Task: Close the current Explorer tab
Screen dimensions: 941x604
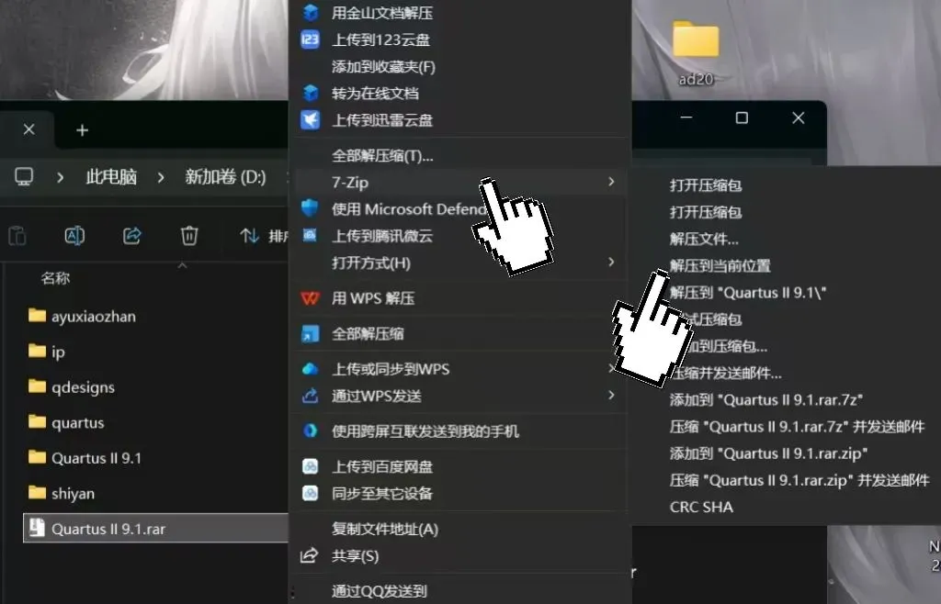Action: tap(28, 129)
